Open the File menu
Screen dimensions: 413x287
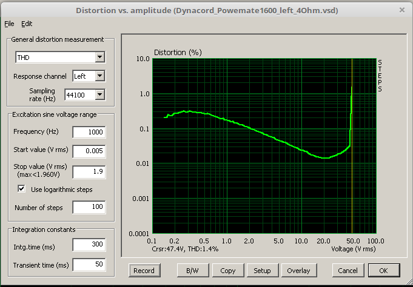tap(9, 24)
